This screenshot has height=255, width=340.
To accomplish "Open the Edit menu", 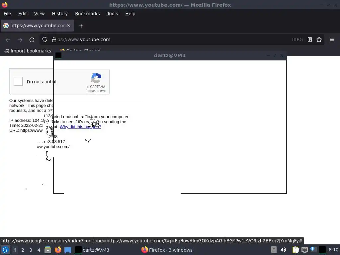I will (23, 14).
